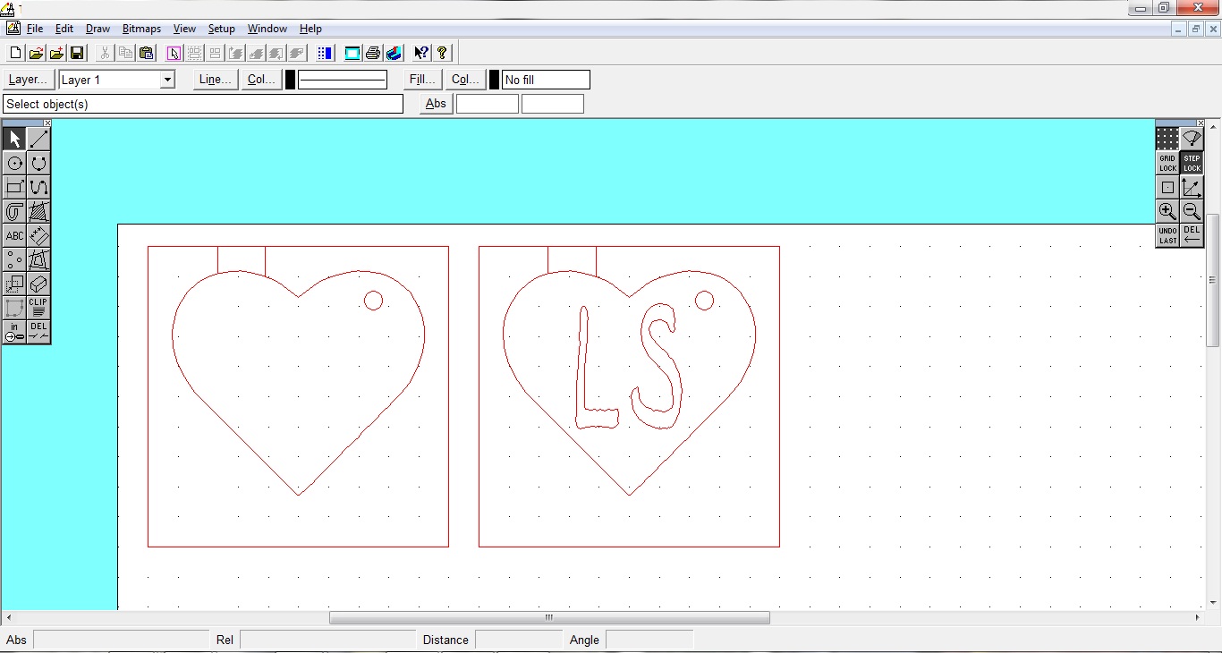Choose the Line drawing tool

pyautogui.click(x=38, y=139)
